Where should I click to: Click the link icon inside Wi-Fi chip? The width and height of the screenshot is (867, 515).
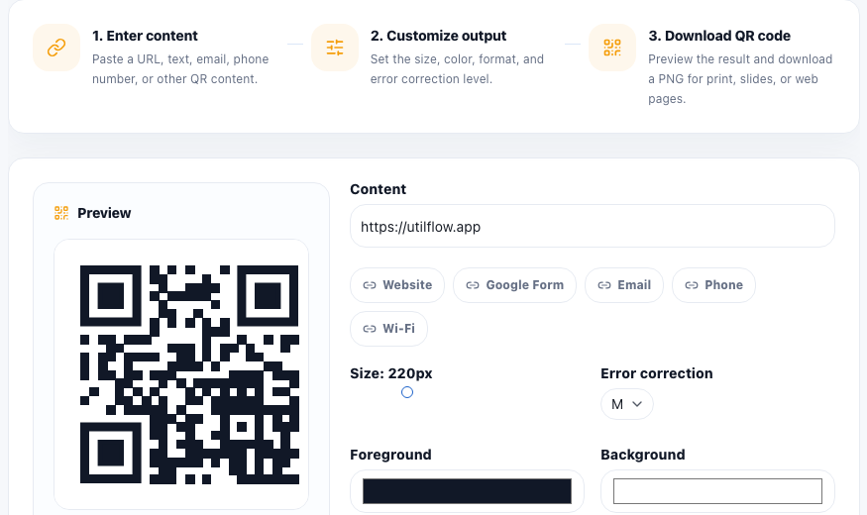tap(370, 329)
